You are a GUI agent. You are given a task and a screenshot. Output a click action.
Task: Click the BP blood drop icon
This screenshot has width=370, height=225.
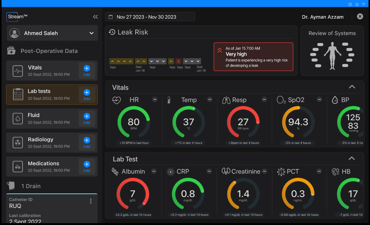[x=335, y=100]
